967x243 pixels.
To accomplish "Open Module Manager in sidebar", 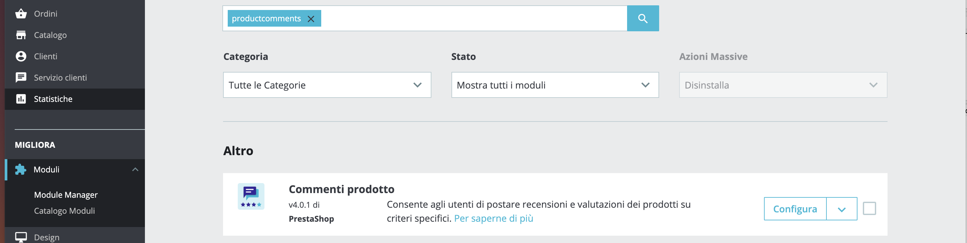I will coord(66,195).
